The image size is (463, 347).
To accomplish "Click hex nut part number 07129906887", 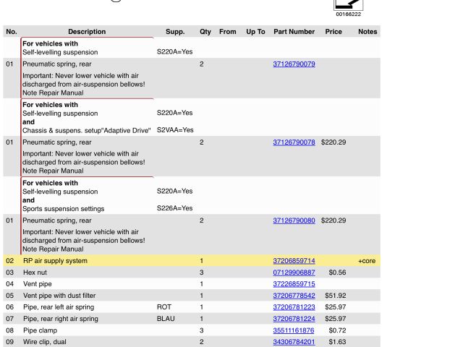I will (294, 273).
